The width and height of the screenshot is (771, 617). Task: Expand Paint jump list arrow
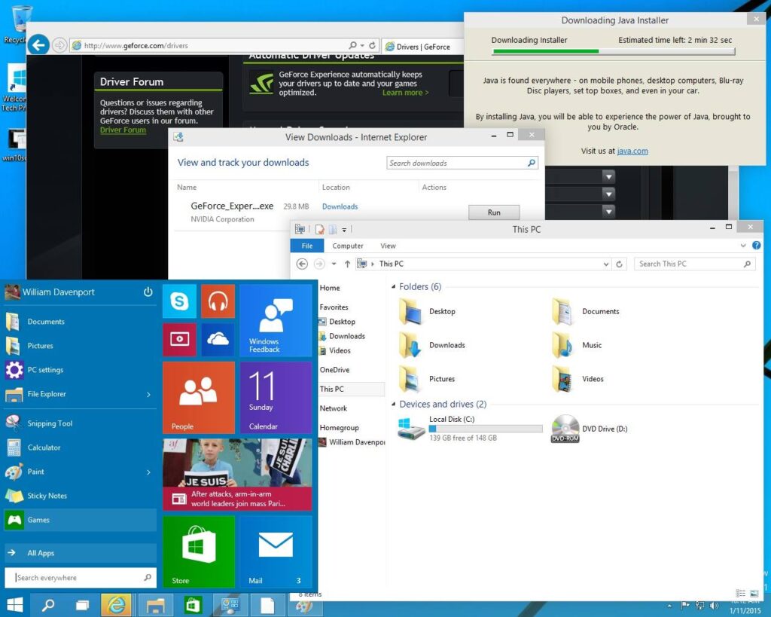click(148, 472)
